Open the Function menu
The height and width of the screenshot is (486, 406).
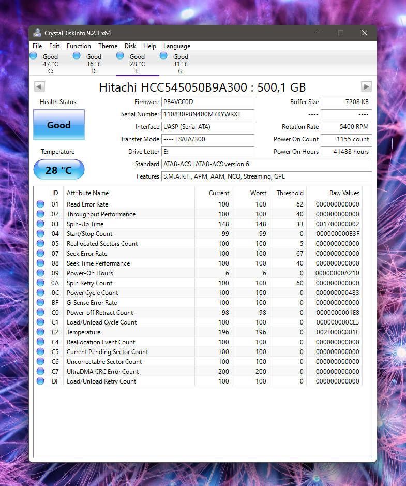(79, 46)
